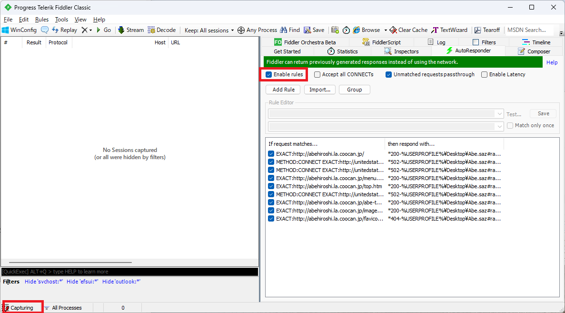Click the Group button
The image size is (565, 313).
(x=355, y=90)
